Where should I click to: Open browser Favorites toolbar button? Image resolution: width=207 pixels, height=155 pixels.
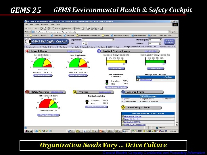point(66,28)
